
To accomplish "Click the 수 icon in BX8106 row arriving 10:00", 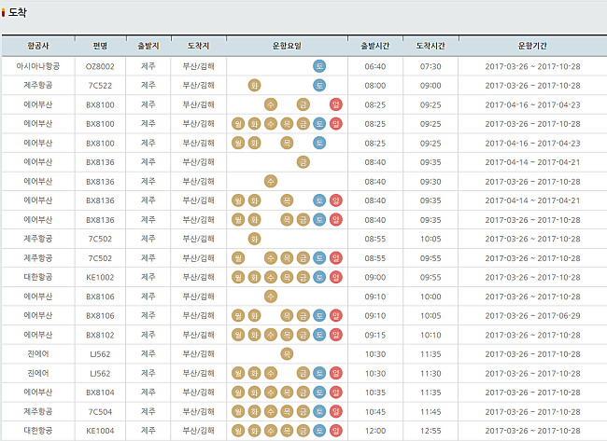I will point(271,296).
